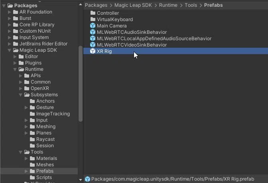The image size is (268, 183).
Task: Expand the Plugins folder arrow
Action: coord(15,63)
